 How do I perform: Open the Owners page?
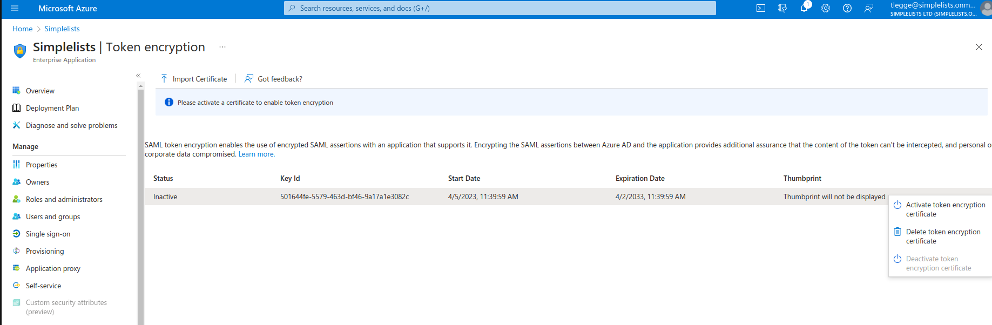(x=37, y=182)
